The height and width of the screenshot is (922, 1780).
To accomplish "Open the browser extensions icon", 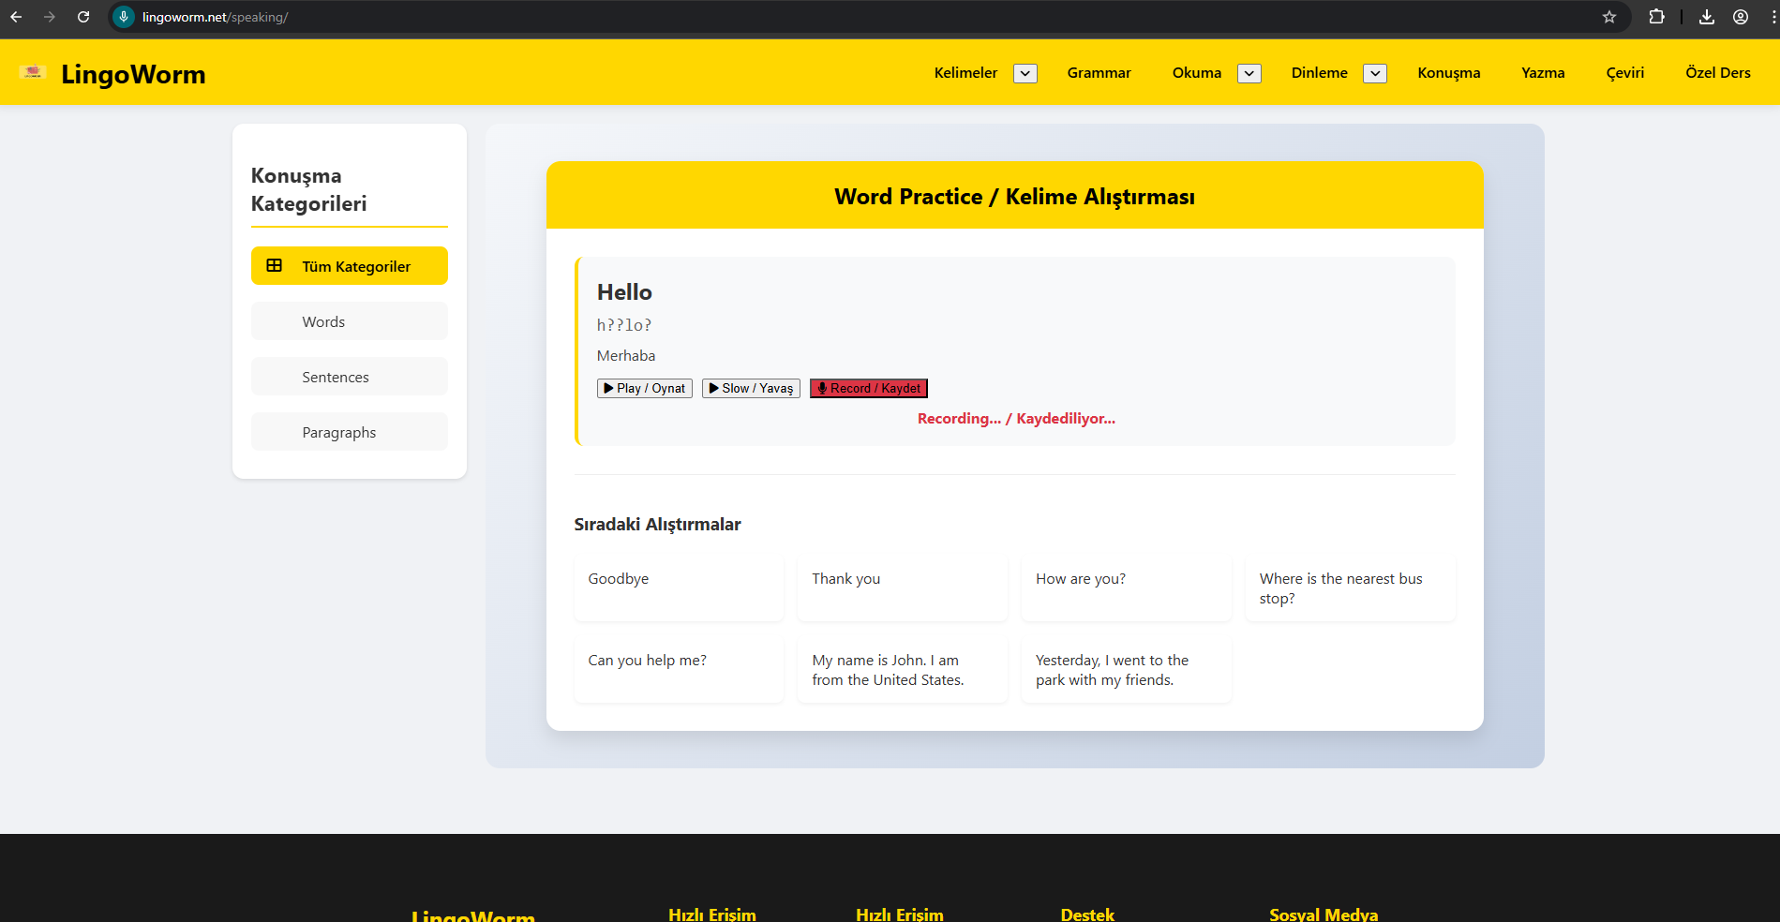I will click(1656, 17).
